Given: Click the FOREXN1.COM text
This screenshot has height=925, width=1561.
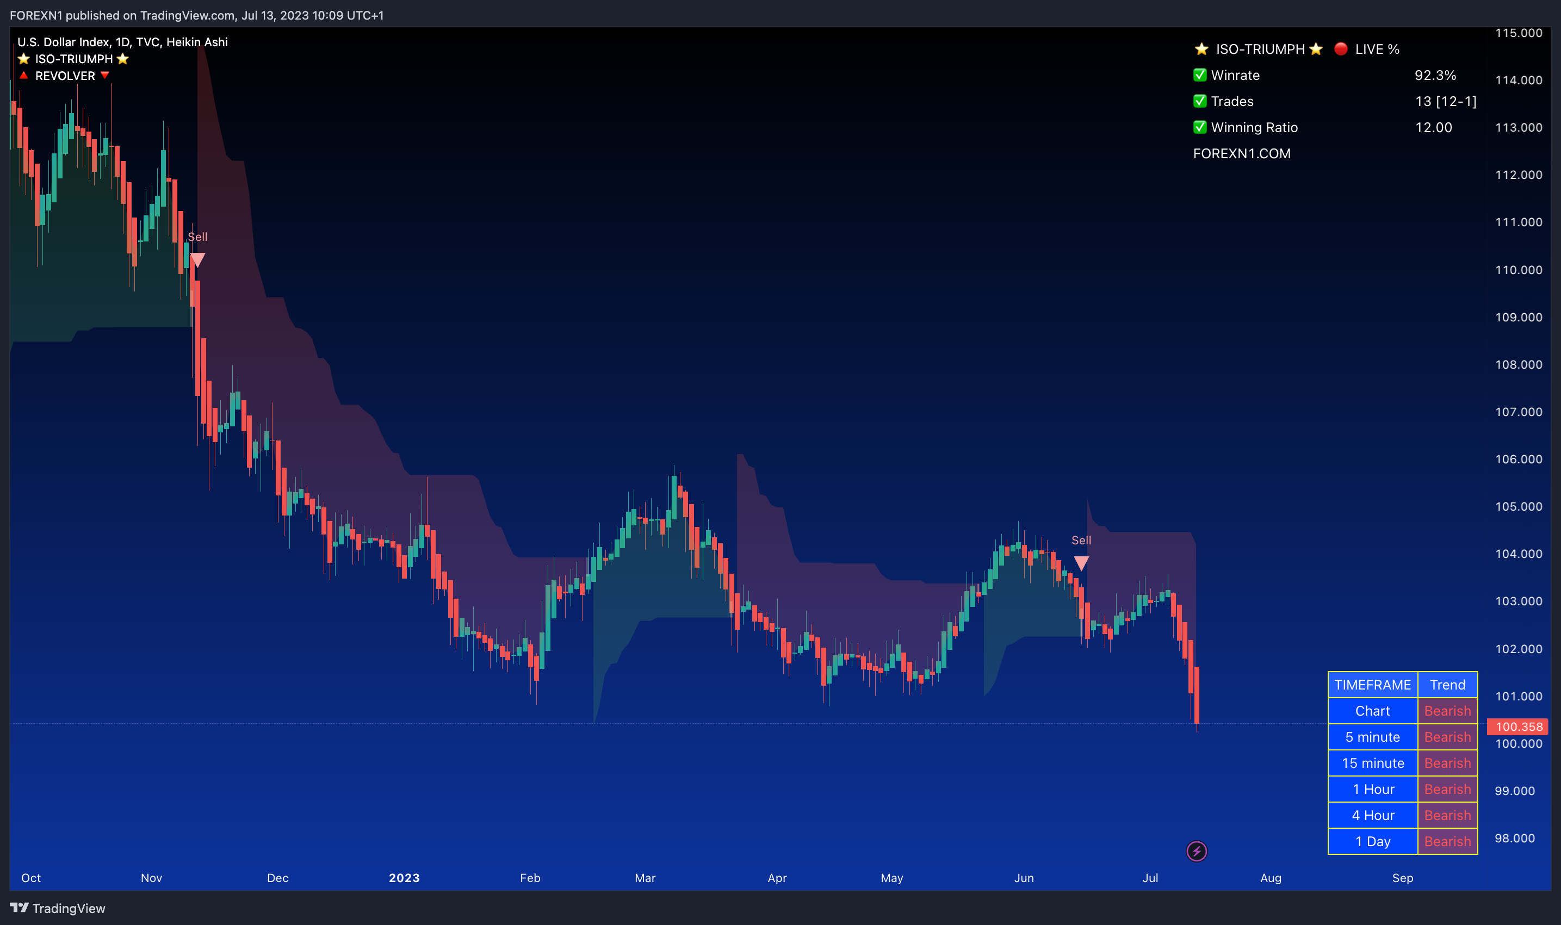Looking at the screenshot, I should point(1241,153).
